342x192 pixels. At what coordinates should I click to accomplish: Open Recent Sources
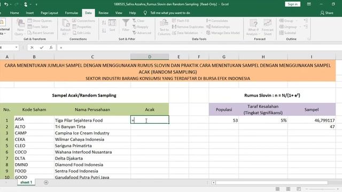tap(41, 33)
